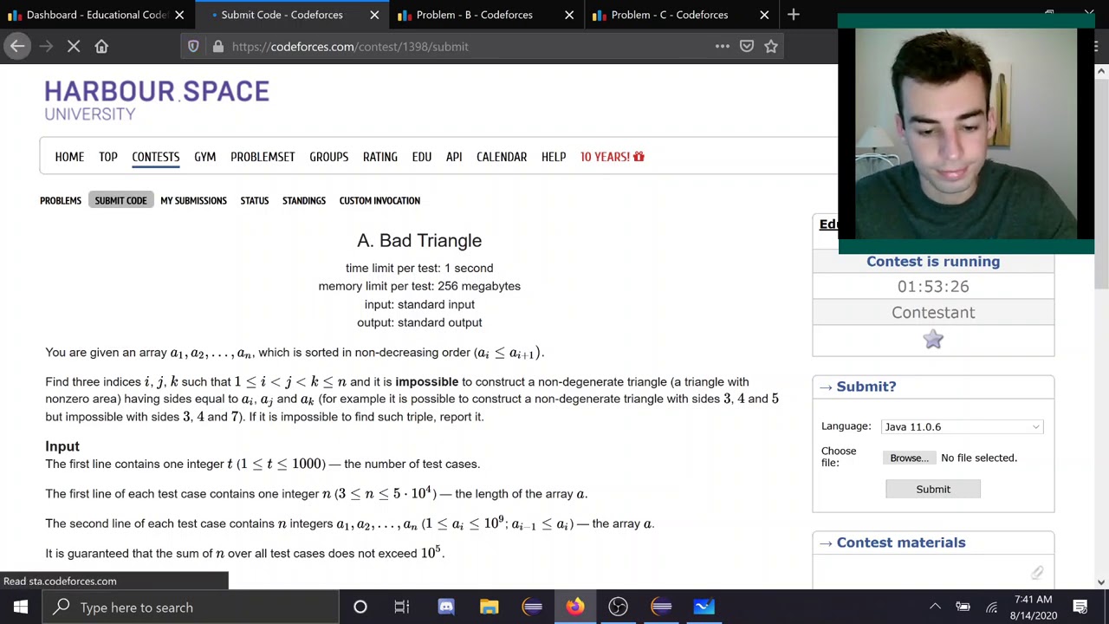Image resolution: width=1109 pixels, height=624 pixels.
Task: Click the Browse... file chooser button
Action: pos(909,458)
